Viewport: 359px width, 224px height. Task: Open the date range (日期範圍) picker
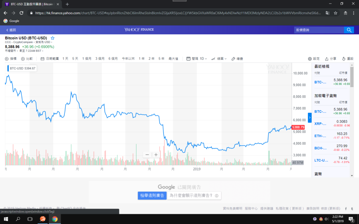coord(50,59)
